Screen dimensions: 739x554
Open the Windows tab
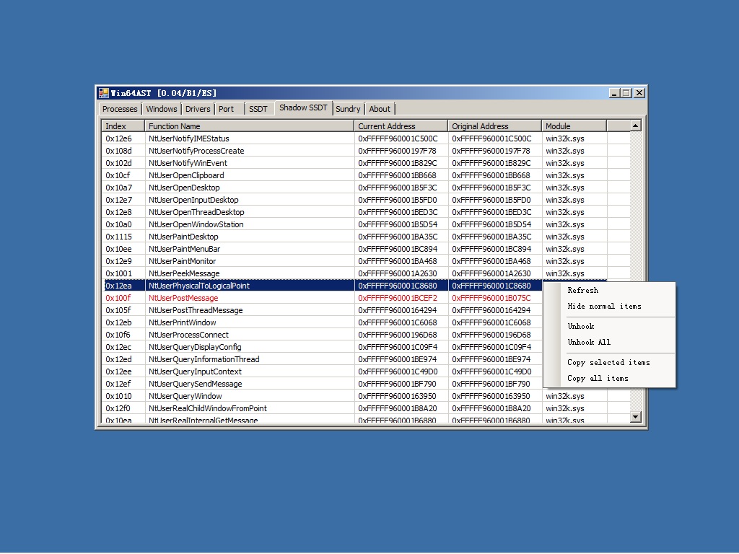(x=162, y=109)
